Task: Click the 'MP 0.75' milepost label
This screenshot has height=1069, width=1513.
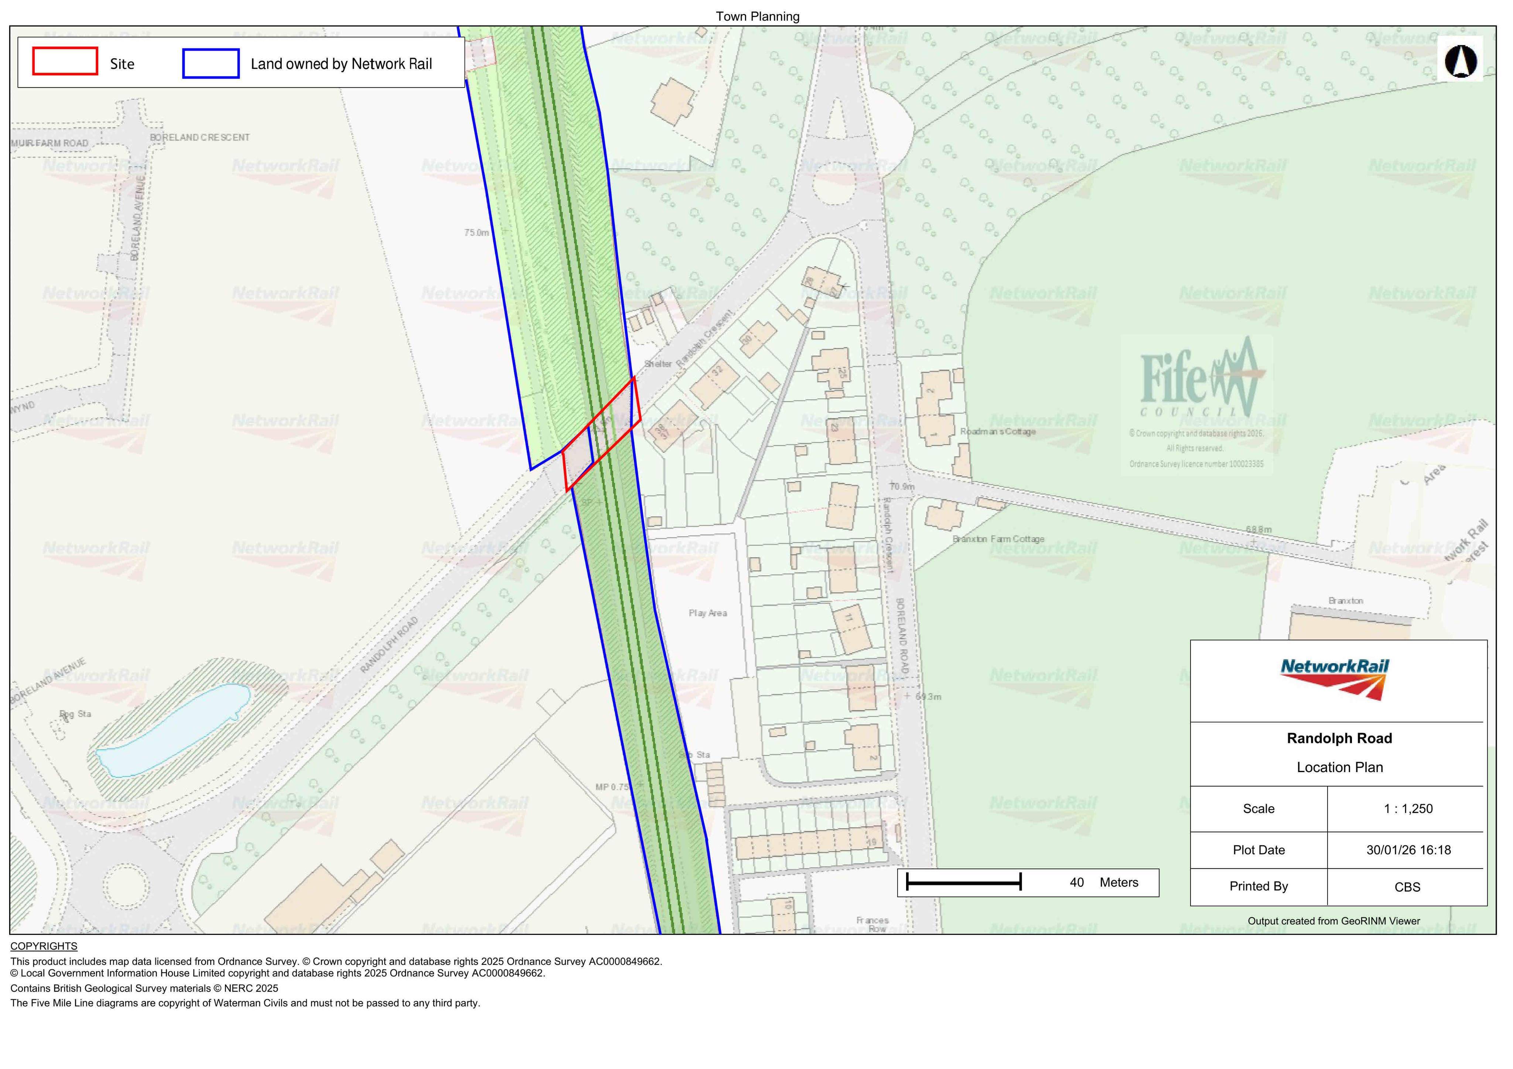Action: pyautogui.click(x=612, y=787)
